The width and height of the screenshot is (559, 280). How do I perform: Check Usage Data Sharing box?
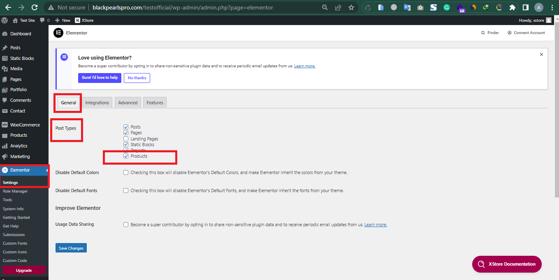click(x=126, y=225)
